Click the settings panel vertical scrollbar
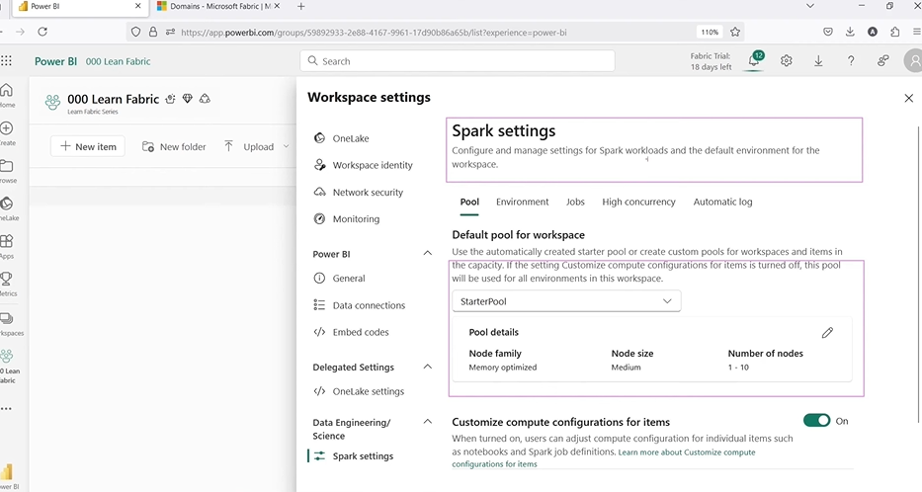This screenshot has height=492, width=922. [918, 274]
